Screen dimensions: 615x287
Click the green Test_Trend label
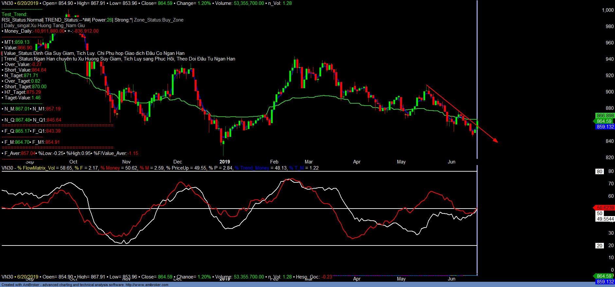[x=14, y=14]
